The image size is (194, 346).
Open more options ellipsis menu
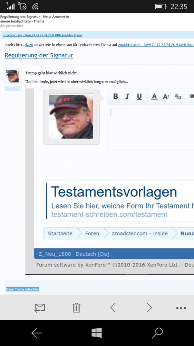coord(181,308)
